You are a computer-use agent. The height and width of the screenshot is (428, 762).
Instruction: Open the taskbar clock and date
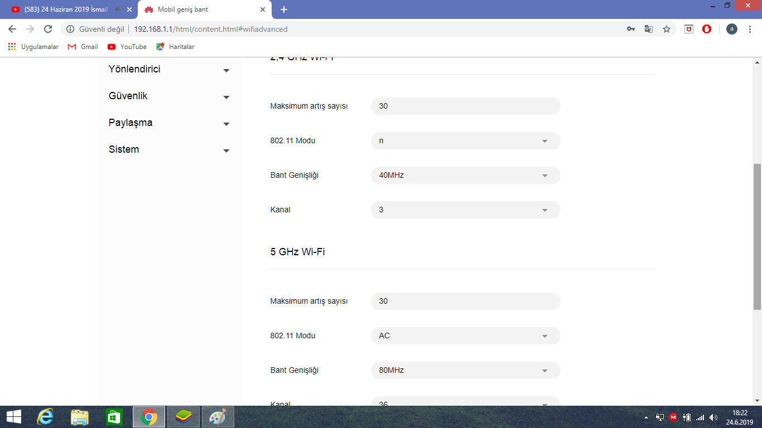tap(740, 417)
